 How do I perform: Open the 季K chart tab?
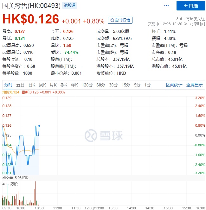(x=64, y=85)
